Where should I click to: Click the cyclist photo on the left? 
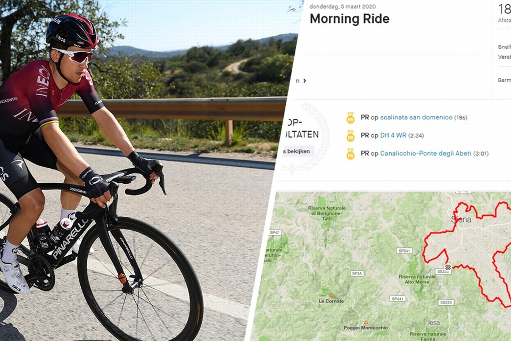(137, 170)
